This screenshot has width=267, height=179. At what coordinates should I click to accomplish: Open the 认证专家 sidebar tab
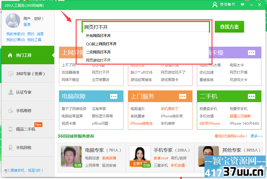click(28, 92)
